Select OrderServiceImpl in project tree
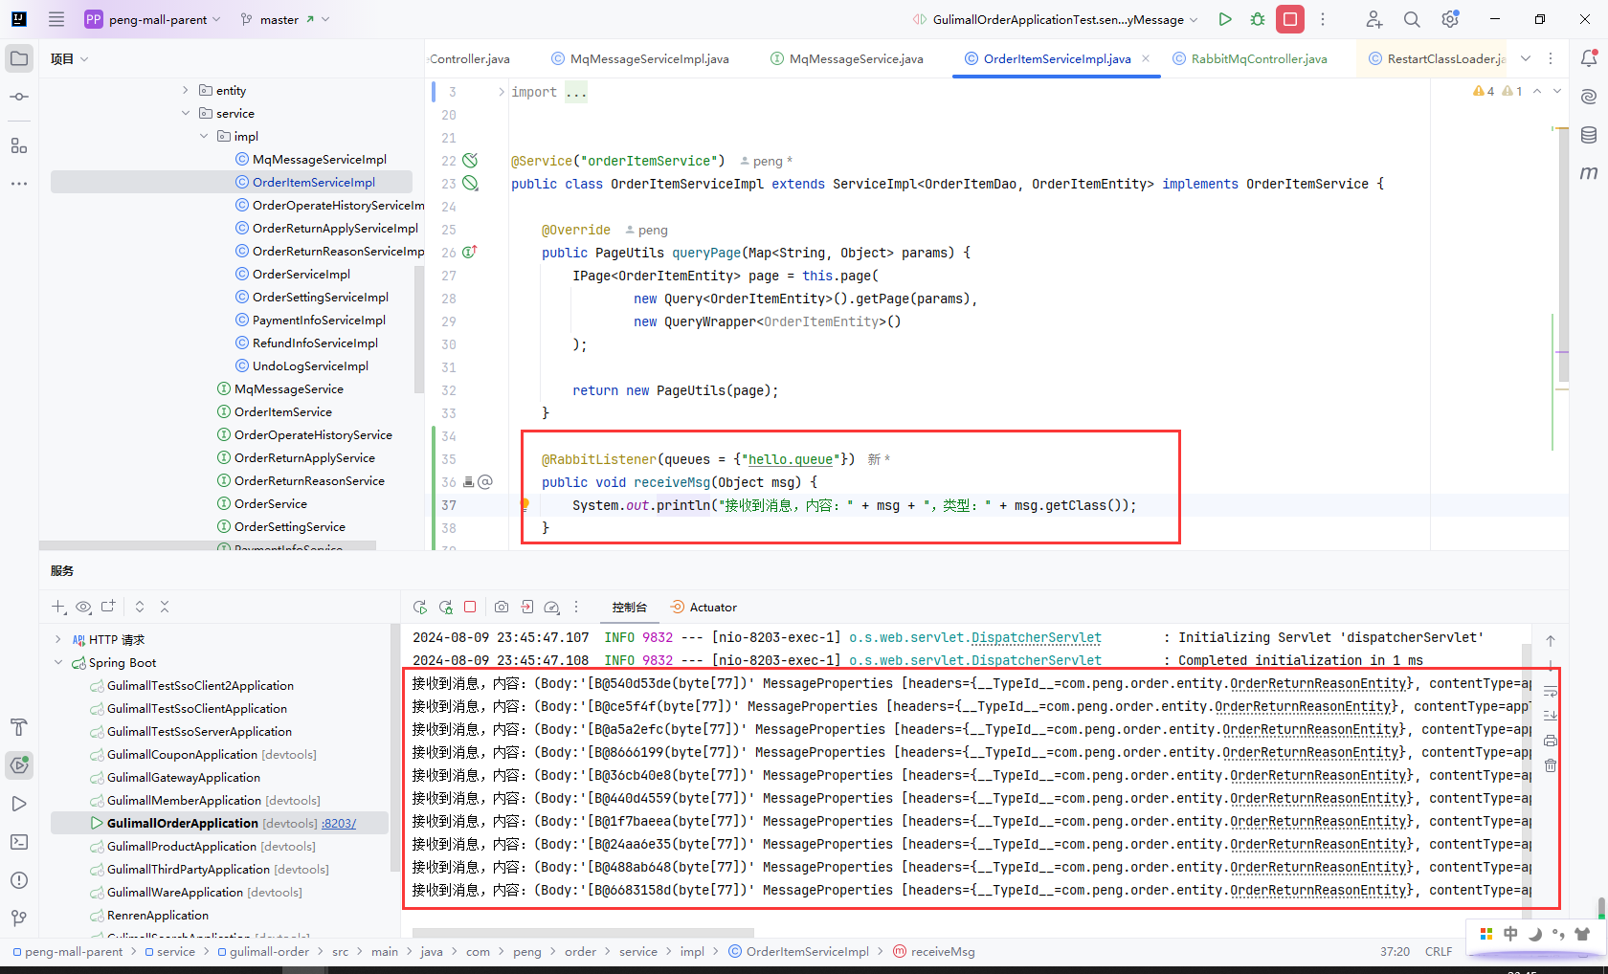Screen dimensions: 1608x974 click(x=301, y=274)
